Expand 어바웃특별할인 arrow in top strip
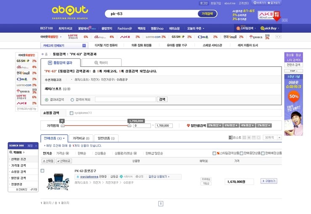Screen dimensions: 311x214 click(61, 37)
